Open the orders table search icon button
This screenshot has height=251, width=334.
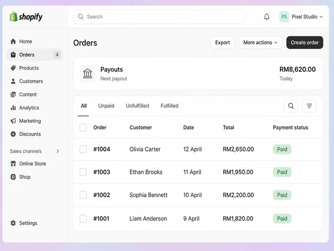tap(291, 106)
